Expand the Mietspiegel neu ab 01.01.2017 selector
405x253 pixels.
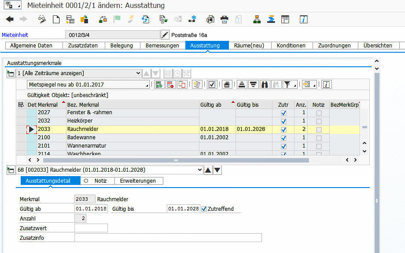pyautogui.click(x=147, y=84)
